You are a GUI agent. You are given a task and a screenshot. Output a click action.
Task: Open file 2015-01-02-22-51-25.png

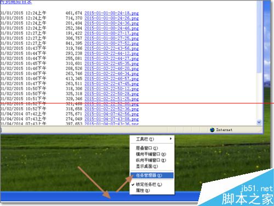tap(111, 99)
